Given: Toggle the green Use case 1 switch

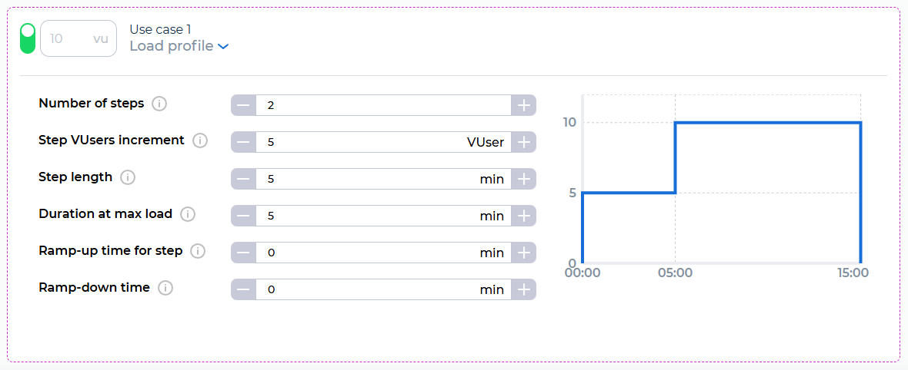Looking at the screenshot, I should (x=28, y=38).
